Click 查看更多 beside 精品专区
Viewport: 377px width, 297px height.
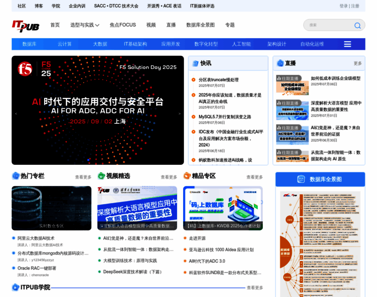click(254, 177)
